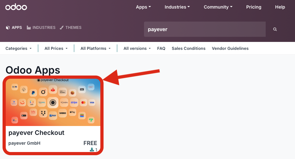Open the Help page
295x159 pixels.
click(x=280, y=7)
